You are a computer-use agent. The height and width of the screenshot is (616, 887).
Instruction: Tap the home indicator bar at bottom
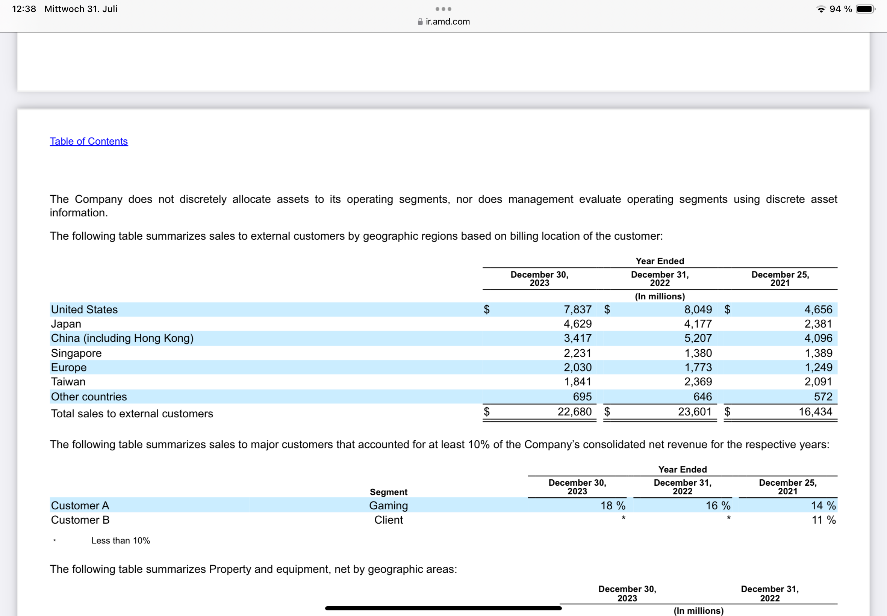point(443,608)
